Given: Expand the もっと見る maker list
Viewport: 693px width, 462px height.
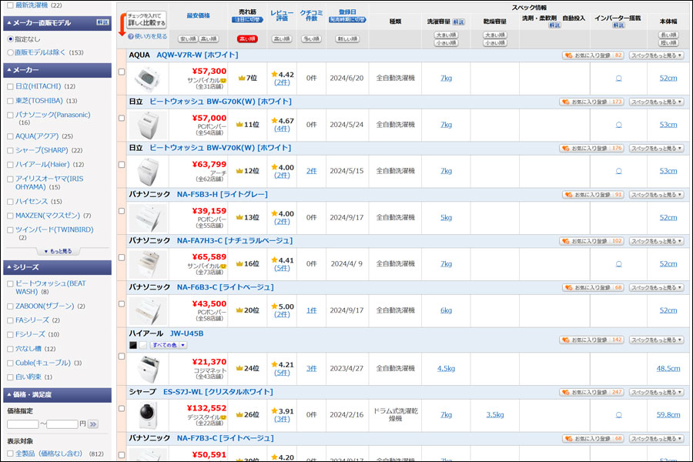Looking at the screenshot, I should 58,251.
